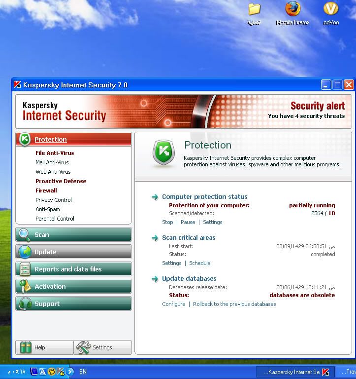
Task: Click the green shield icon beside Protection
Action: (25, 140)
